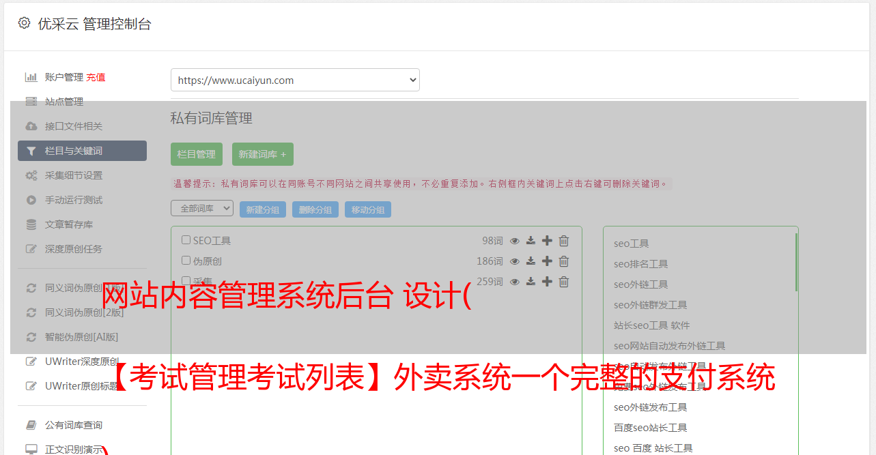Delete the 伪原创 library
The height and width of the screenshot is (455, 876).
tap(564, 261)
